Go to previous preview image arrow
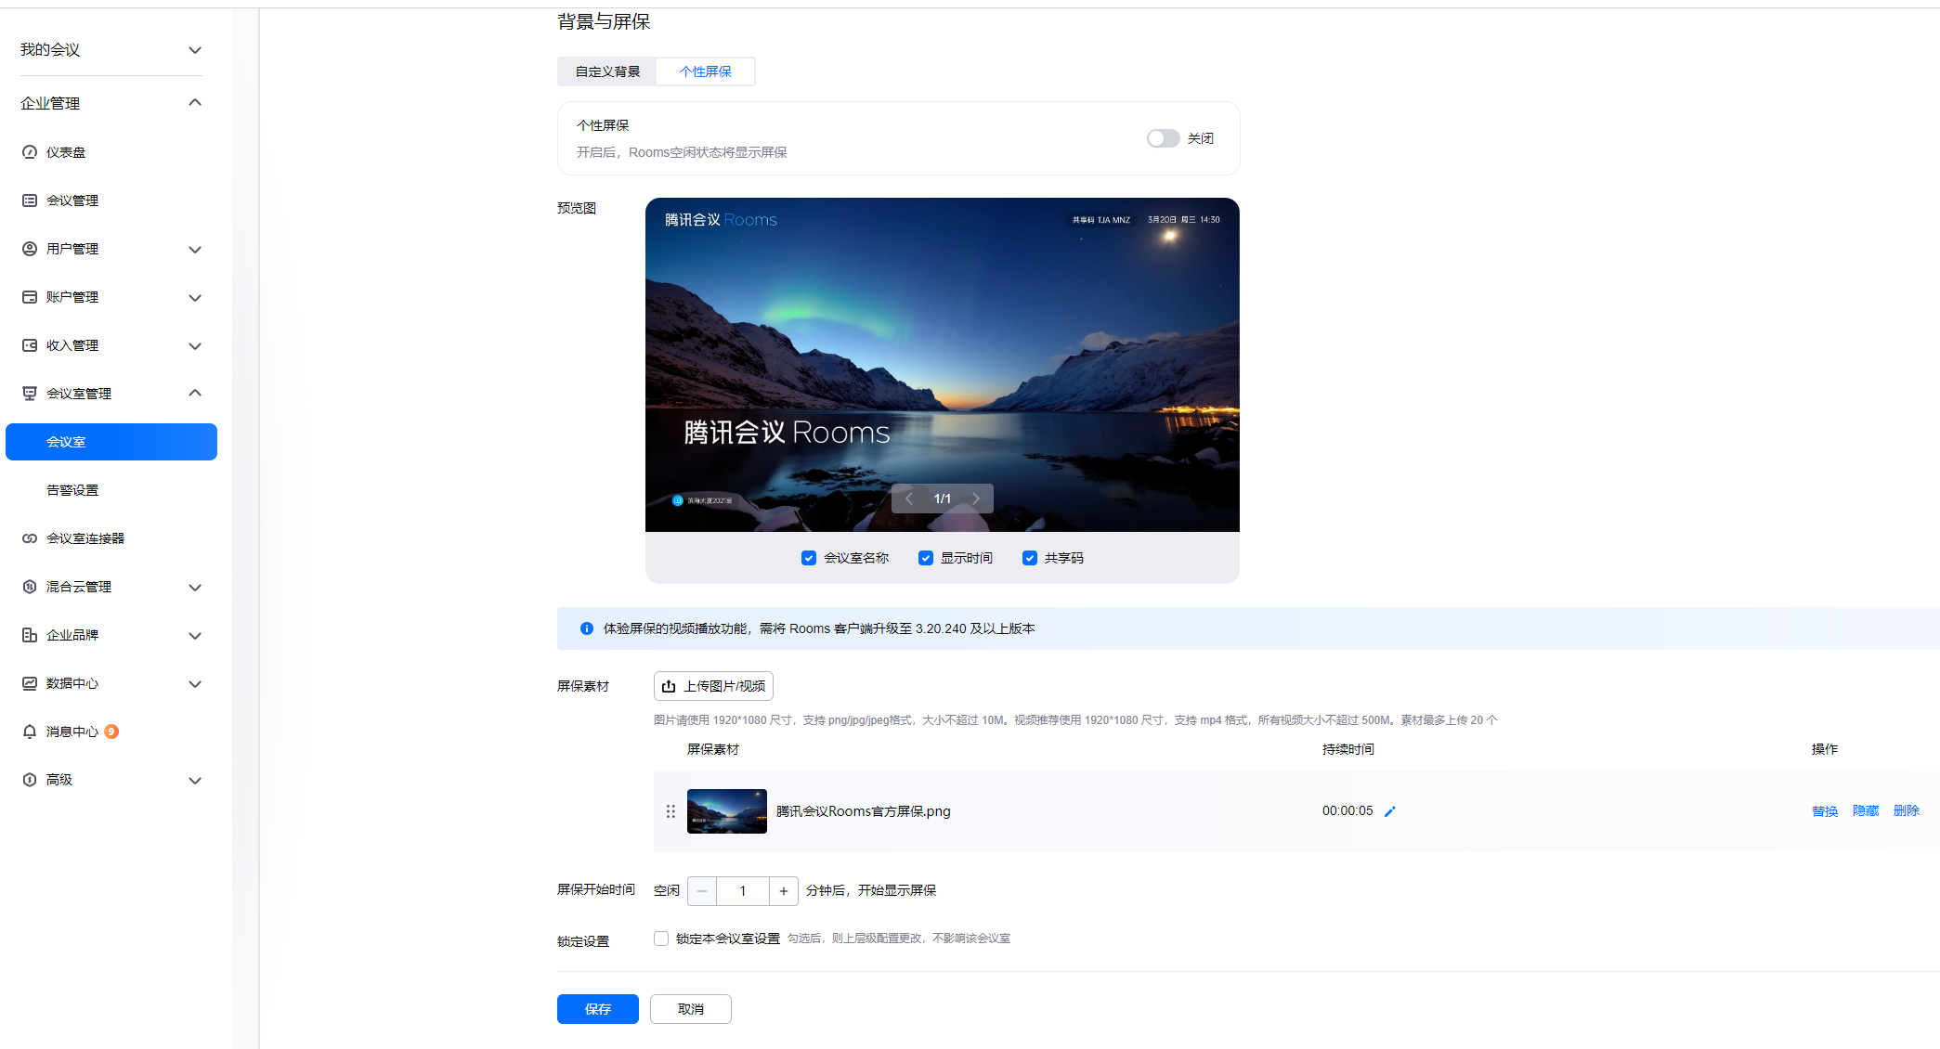Screen dimensions: 1940x1049 click(909, 499)
